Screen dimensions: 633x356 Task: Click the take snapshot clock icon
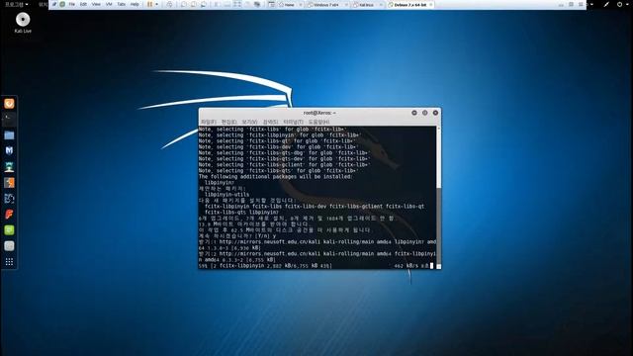[184, 4]
